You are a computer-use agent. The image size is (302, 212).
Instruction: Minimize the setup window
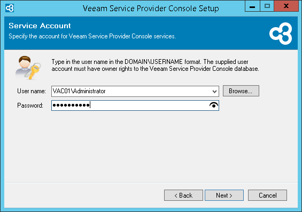coord(252,6)
